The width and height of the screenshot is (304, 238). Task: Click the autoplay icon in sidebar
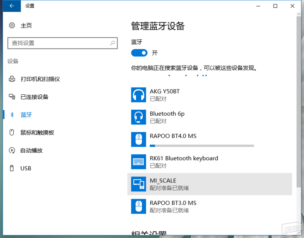coord(12,151)
